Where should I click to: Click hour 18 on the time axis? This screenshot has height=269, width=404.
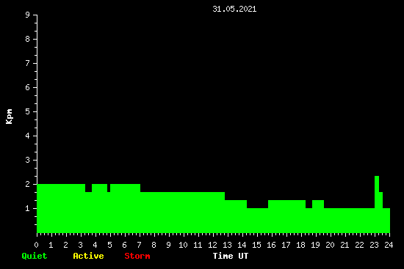[x=300, y=245]
